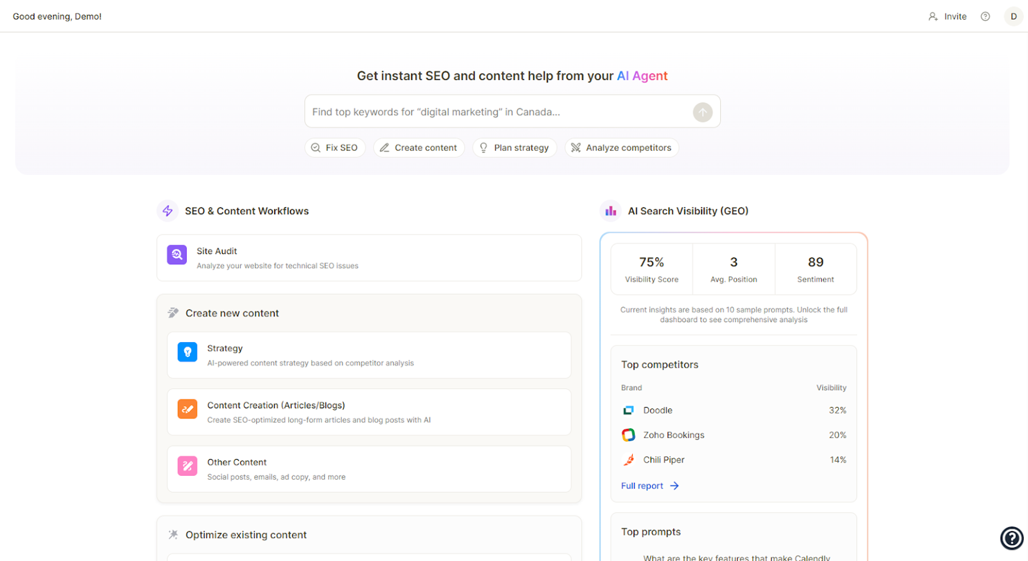
Task: Click the Chili Piper brand logo
Action: pos(629,460)
